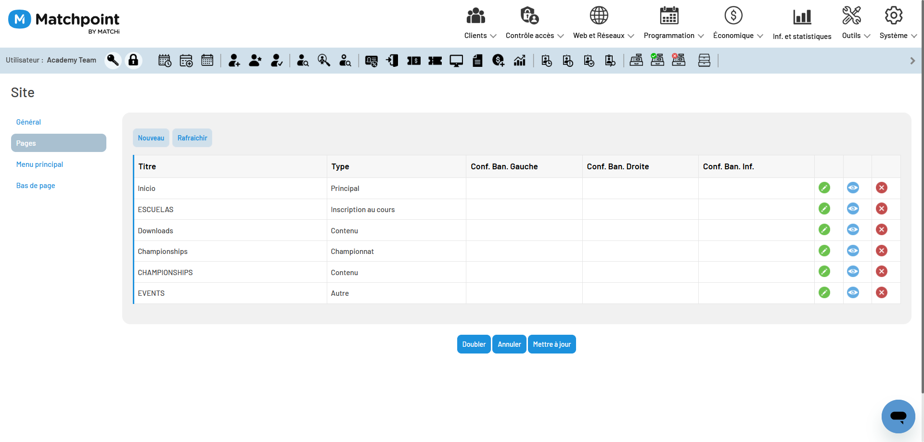
Task: Click the receipt document icon
Action: [x=477, y=61]
